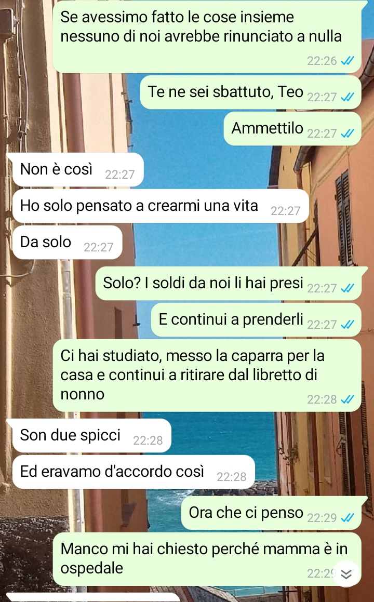Tap ticks on 'libretto di nonno' message
Viewport: 374px width, 602px height.
pyautogui.click(x=348, y=399)
